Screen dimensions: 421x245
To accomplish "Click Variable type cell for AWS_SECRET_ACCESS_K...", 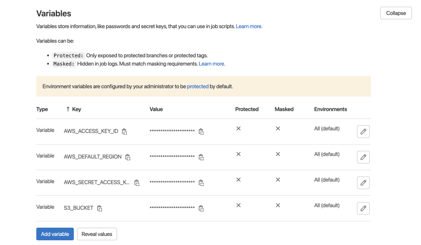I will pos(45,181).
